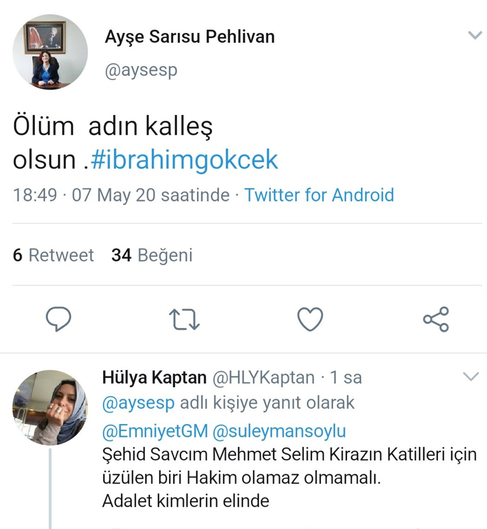Open the share icon on the tweet
This screenshot has width=487, height=529.
click(x=436, y=320)
